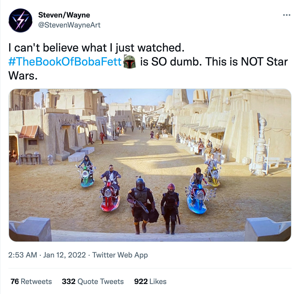Image resolution: width=299 pixels, height=294 pixels.
Task: Click the Steven/Wayne display name
Action: [x=64, y=15]
